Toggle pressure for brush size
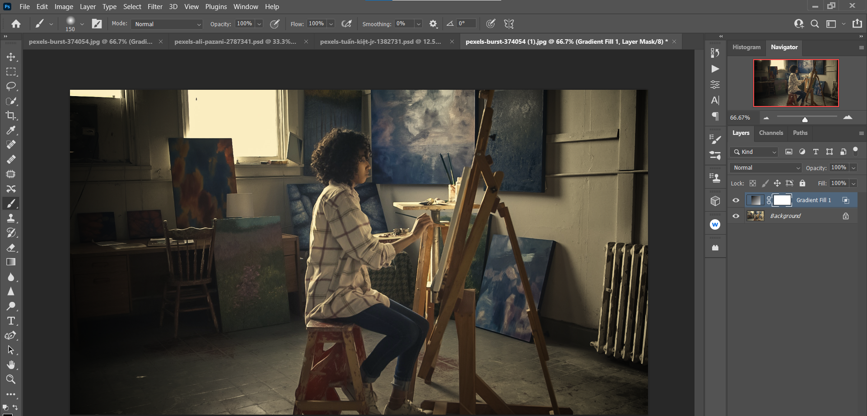 point(490,24)
